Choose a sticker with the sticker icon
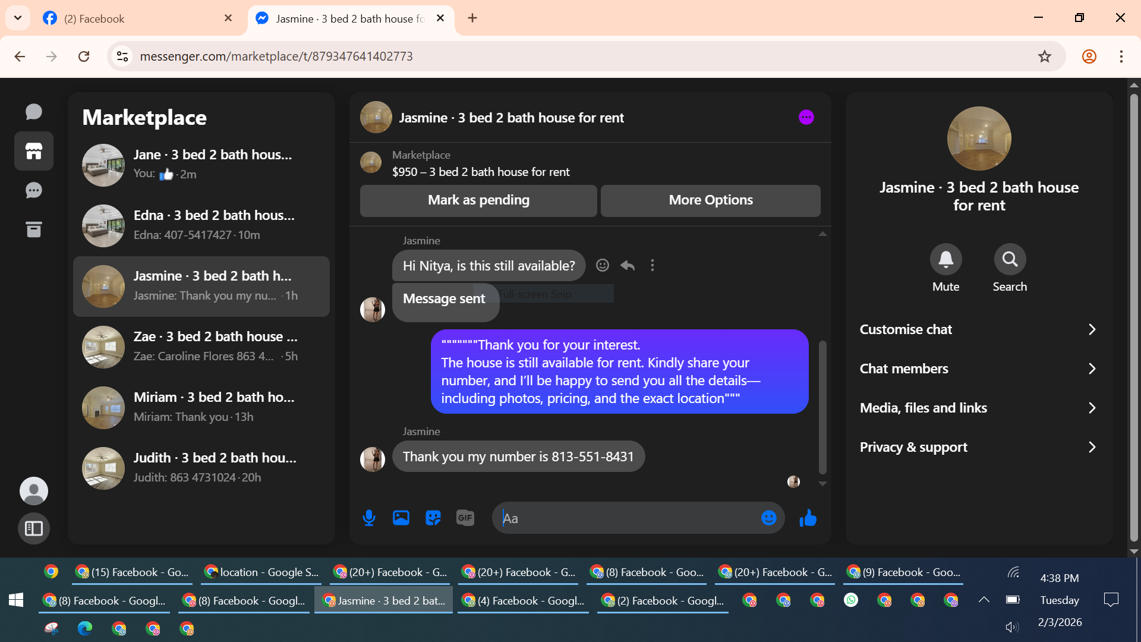 (x=433, y=518)
